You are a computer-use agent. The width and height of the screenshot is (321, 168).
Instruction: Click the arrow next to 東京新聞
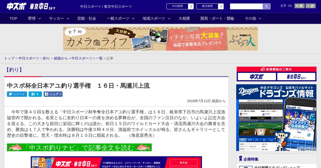[x=221, y=6]
